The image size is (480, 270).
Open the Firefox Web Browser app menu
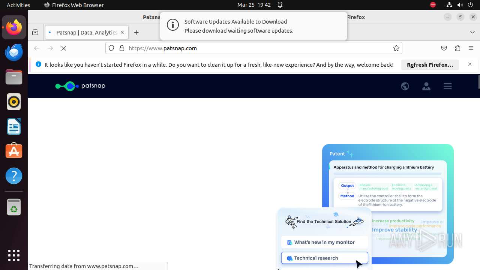74,5
